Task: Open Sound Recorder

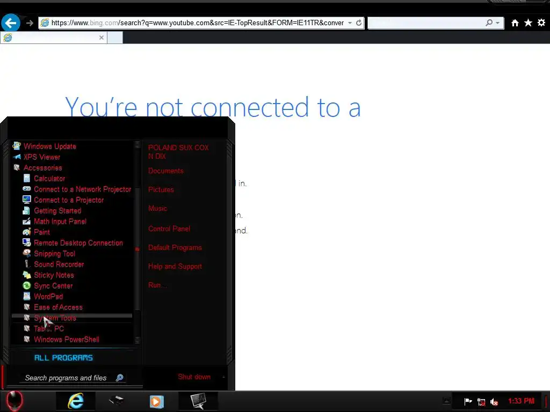Action: 59,264
